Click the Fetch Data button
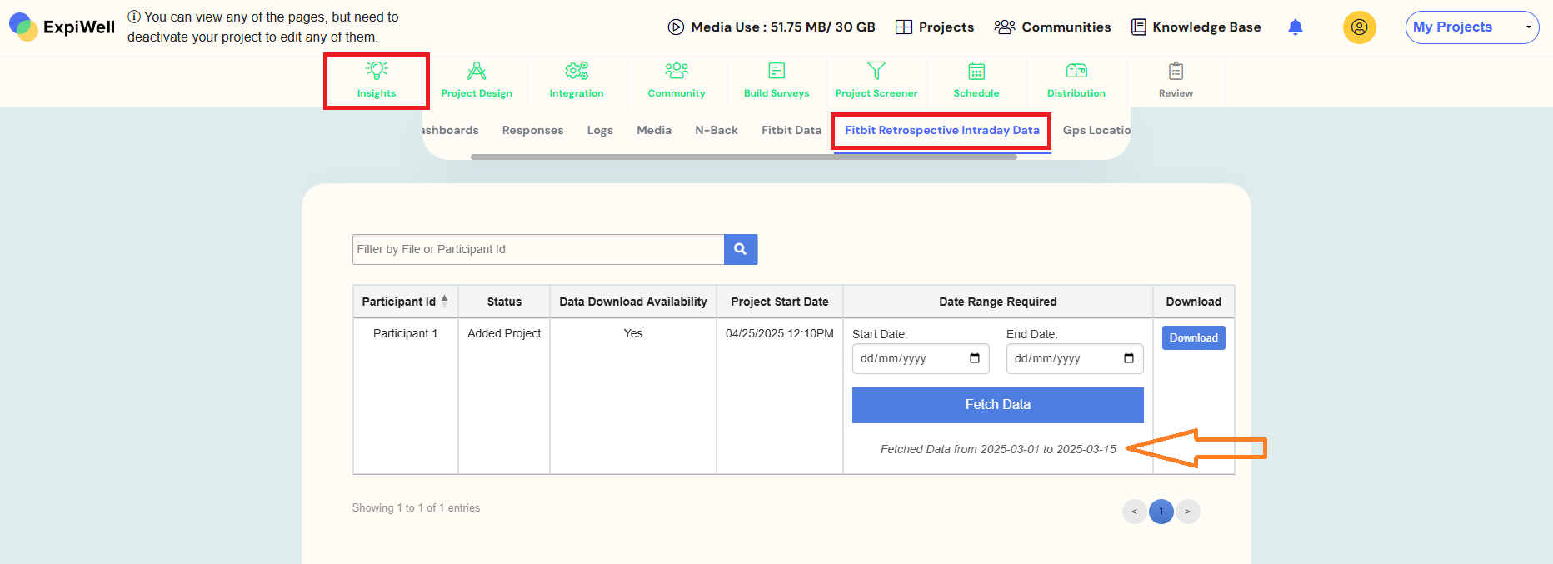Screen dimensions: 1553x564 tap(998, 405)
